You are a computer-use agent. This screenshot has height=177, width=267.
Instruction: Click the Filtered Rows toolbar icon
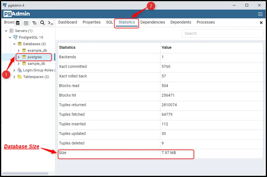coord(34,23)
